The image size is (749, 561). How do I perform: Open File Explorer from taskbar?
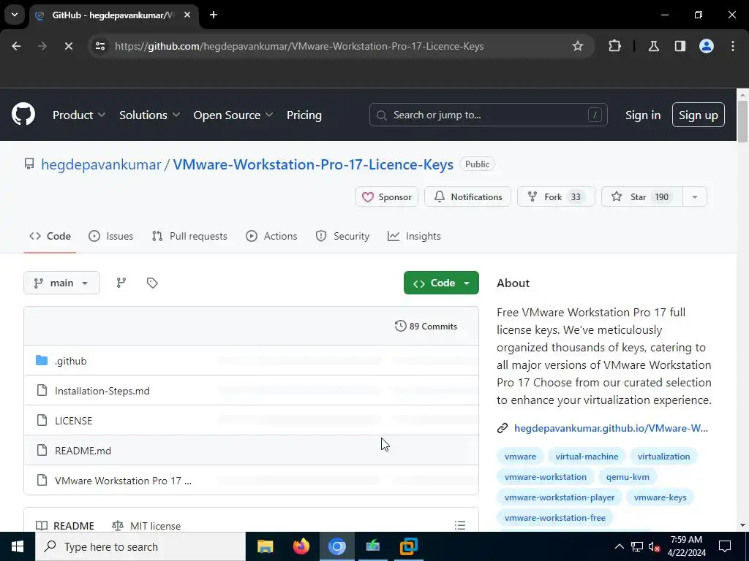tap(265, 546)
